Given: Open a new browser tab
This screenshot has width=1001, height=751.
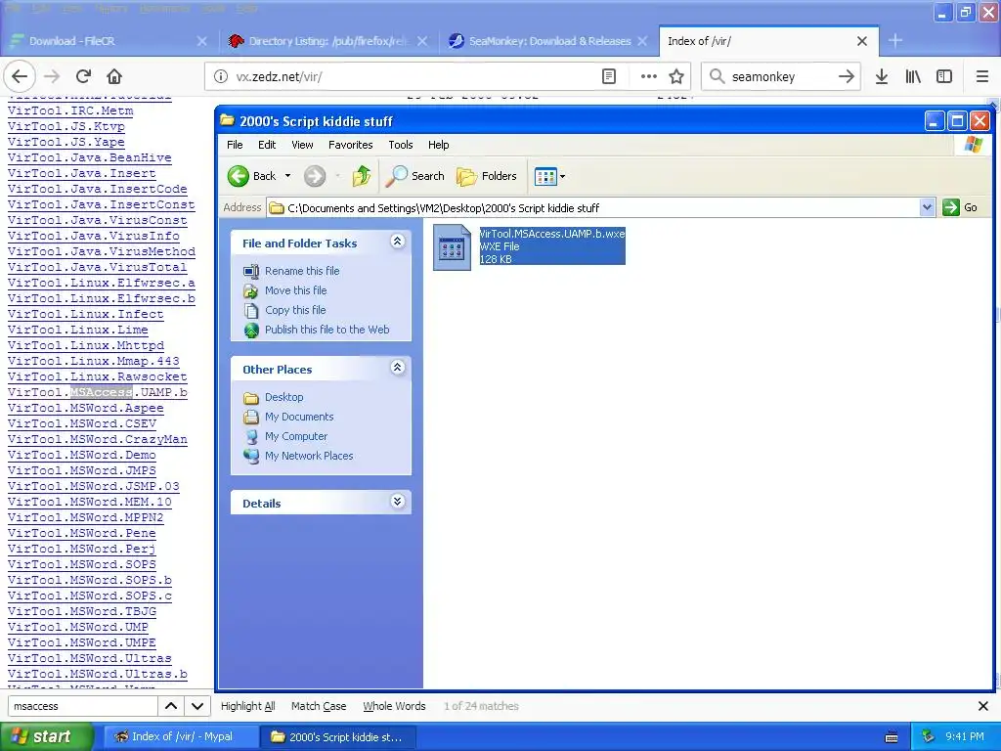Looking at the screenshot, I should [x=895, y=41].
